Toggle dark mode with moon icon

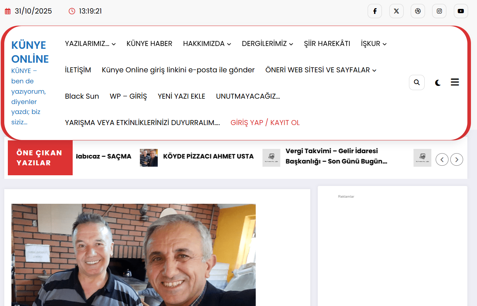pos(438,83)
